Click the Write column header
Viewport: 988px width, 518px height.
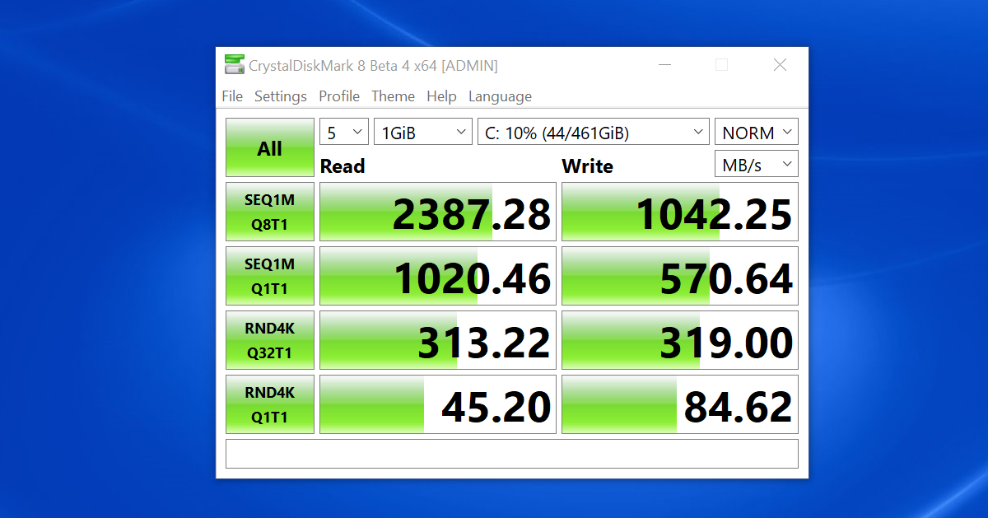click(587, 166)
